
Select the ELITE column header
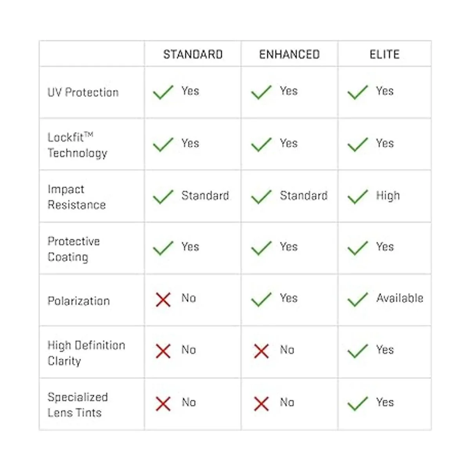(x=385, y=54)
